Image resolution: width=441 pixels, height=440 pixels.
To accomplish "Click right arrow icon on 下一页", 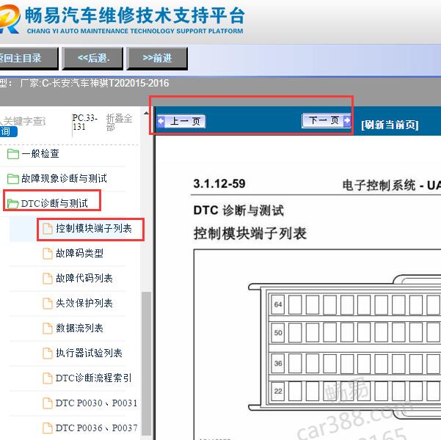I will [x=347, y=120].
